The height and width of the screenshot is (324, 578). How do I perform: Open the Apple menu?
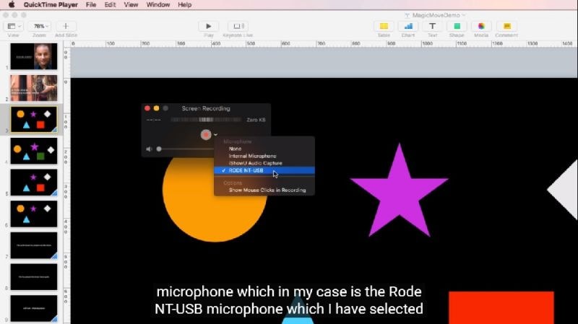(12, 4)
